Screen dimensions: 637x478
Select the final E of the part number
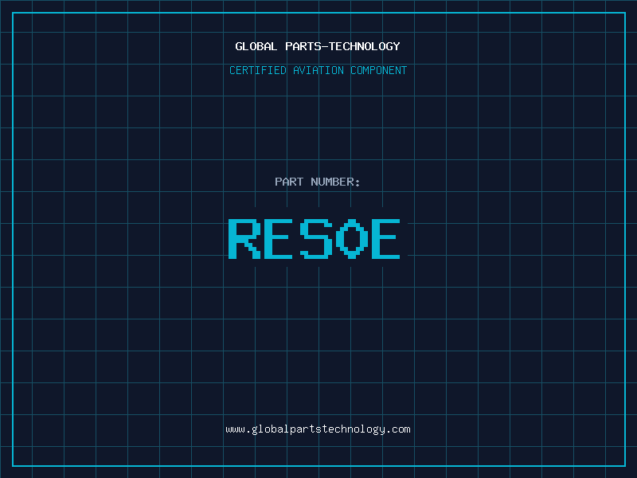[x=386, y=239]
